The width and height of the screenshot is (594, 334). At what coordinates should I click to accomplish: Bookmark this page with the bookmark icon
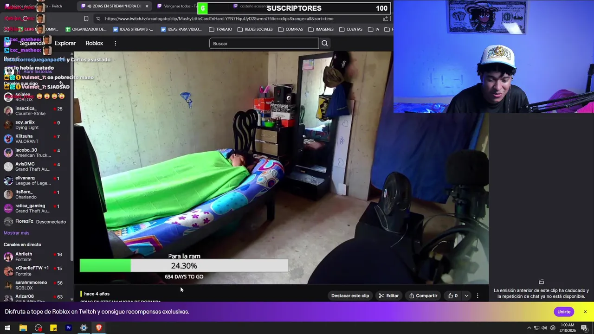[x=86, y=19]
